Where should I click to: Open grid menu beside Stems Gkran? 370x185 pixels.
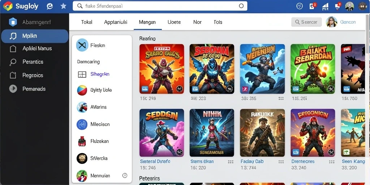[231, 162]
